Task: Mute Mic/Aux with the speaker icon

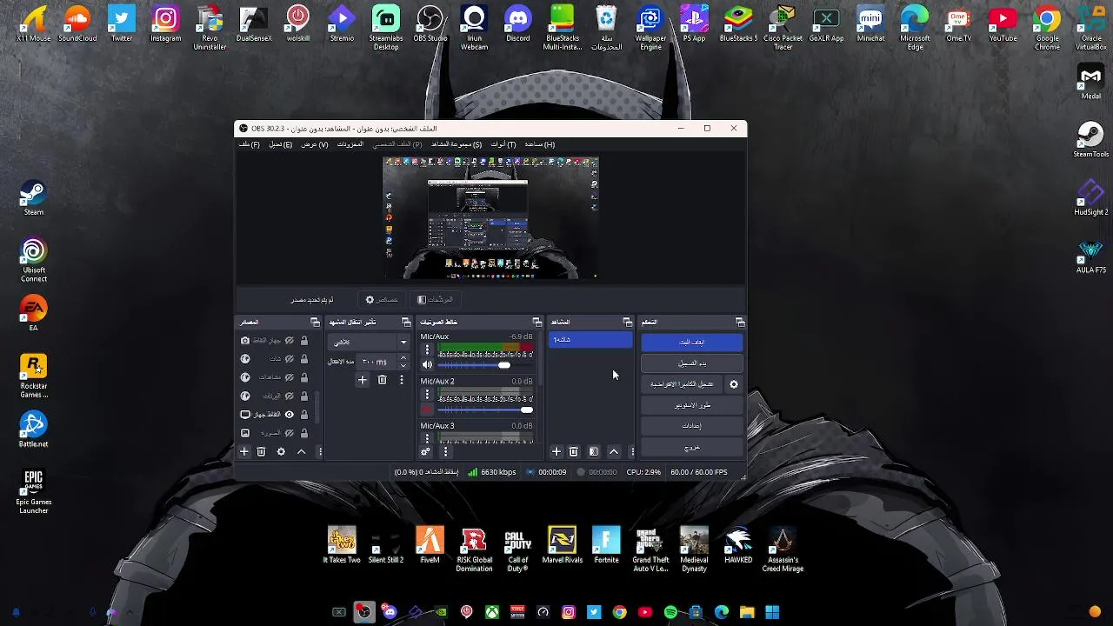Action: click(427, 365)
